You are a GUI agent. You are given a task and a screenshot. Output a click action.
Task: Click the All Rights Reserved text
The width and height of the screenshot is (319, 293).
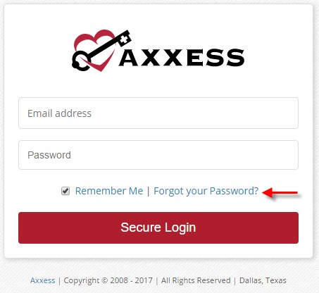pyautogui.click(x=196, y=280)
